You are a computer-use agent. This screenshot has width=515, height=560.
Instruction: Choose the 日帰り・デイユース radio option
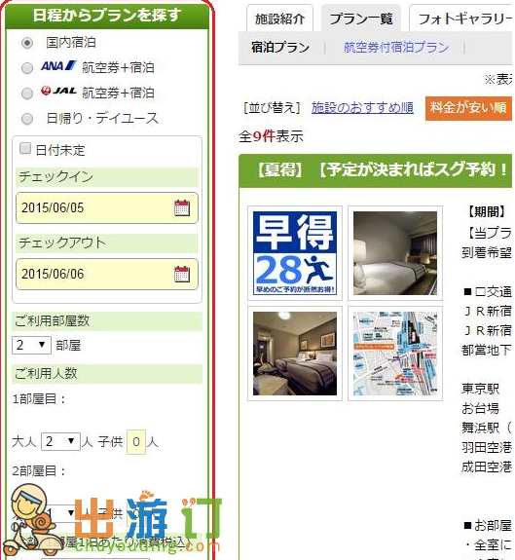(x=27, y=119)
